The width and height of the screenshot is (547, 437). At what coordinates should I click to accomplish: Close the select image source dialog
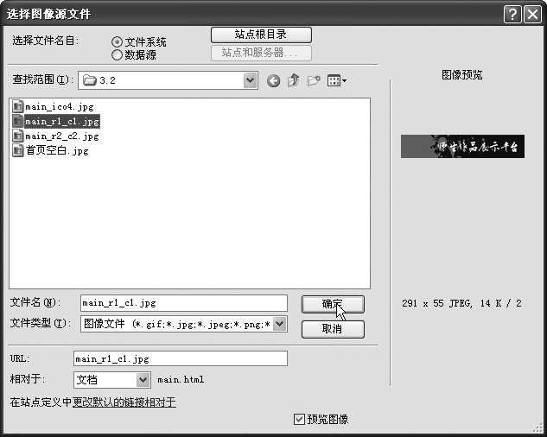[532, 15]
